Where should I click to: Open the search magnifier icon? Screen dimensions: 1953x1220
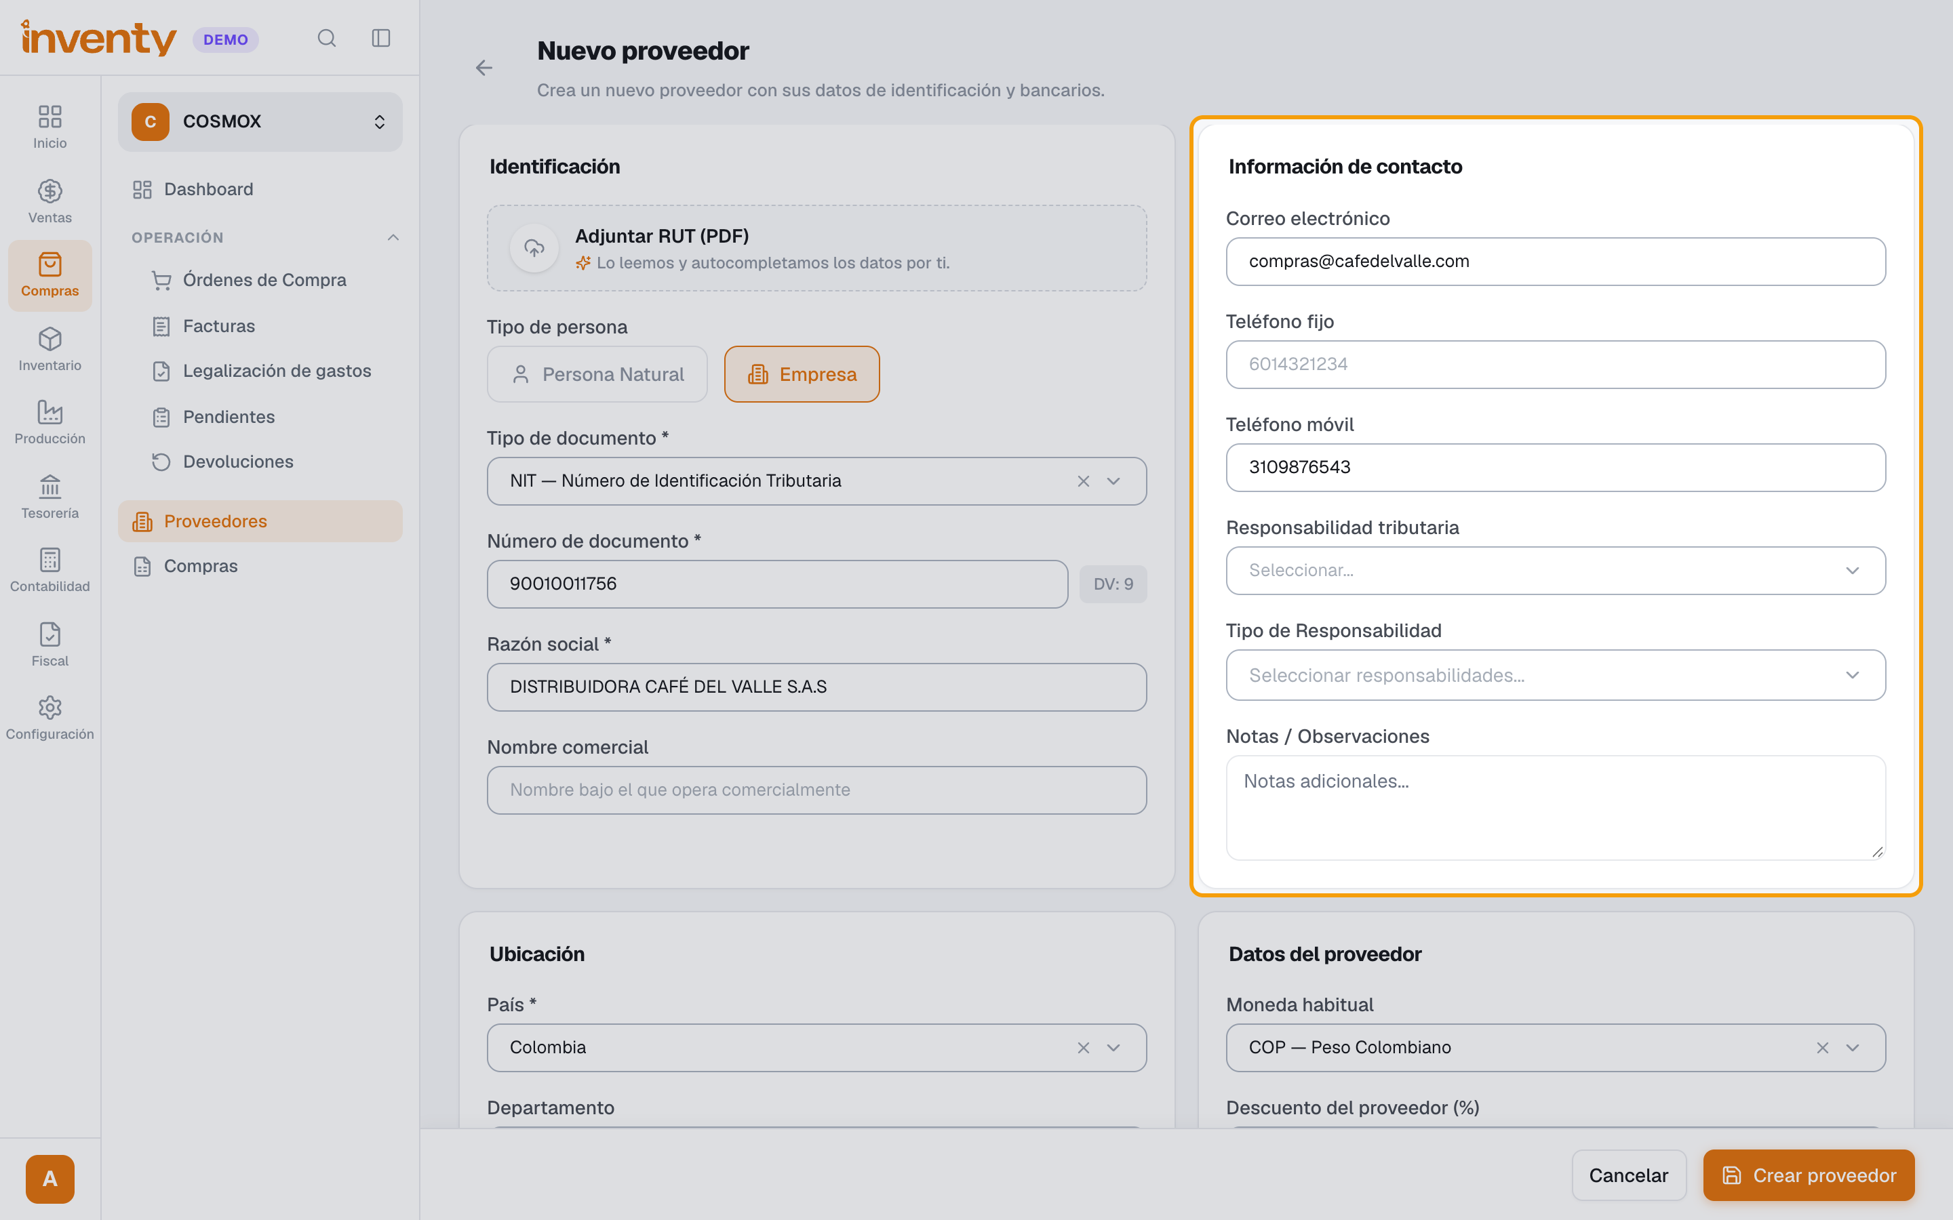click(326, 38)
